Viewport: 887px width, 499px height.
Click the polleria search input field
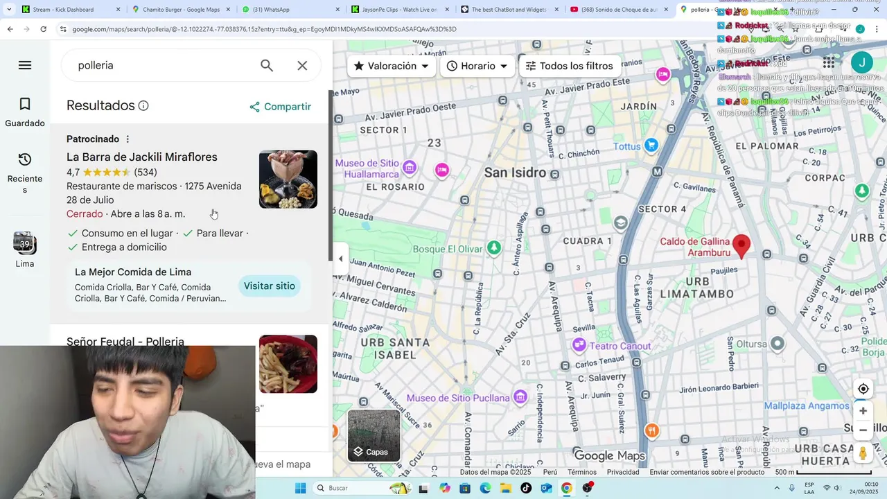tap(163, 65)
